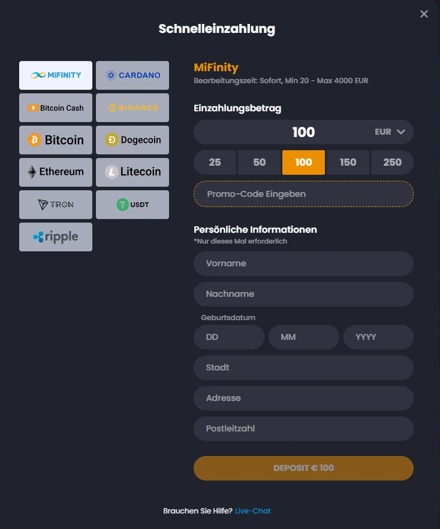Screen dimensions: 440x529
Task: Select the Cardano payment option
Action: point(132,75)
